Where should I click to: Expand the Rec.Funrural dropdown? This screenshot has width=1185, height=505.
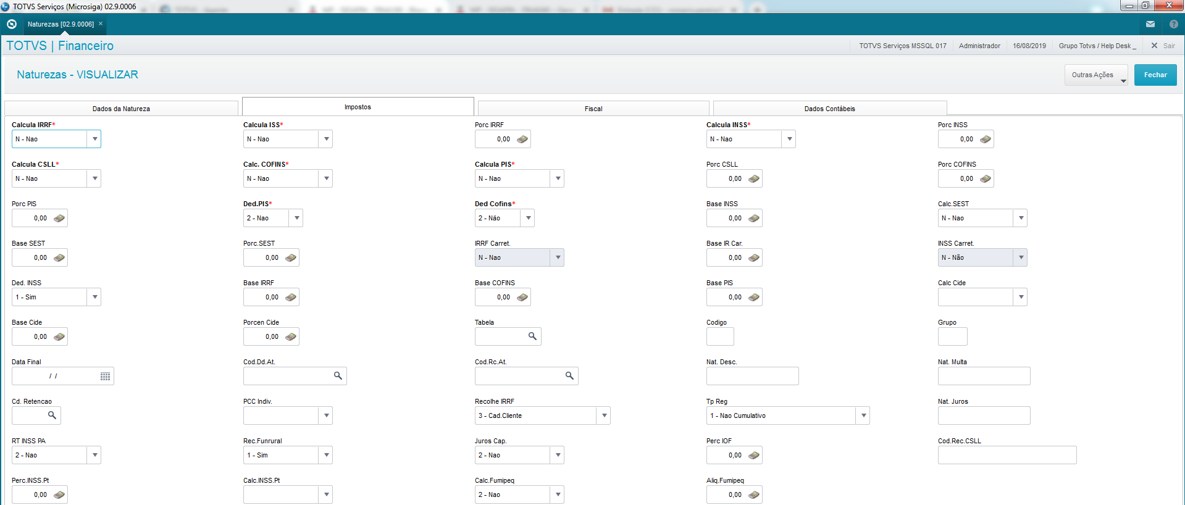coord(326,455)
